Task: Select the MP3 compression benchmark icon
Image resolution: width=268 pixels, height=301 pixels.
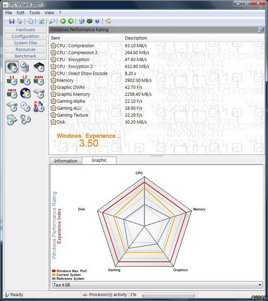Action: pyautogui.click(x=39, y=107)
